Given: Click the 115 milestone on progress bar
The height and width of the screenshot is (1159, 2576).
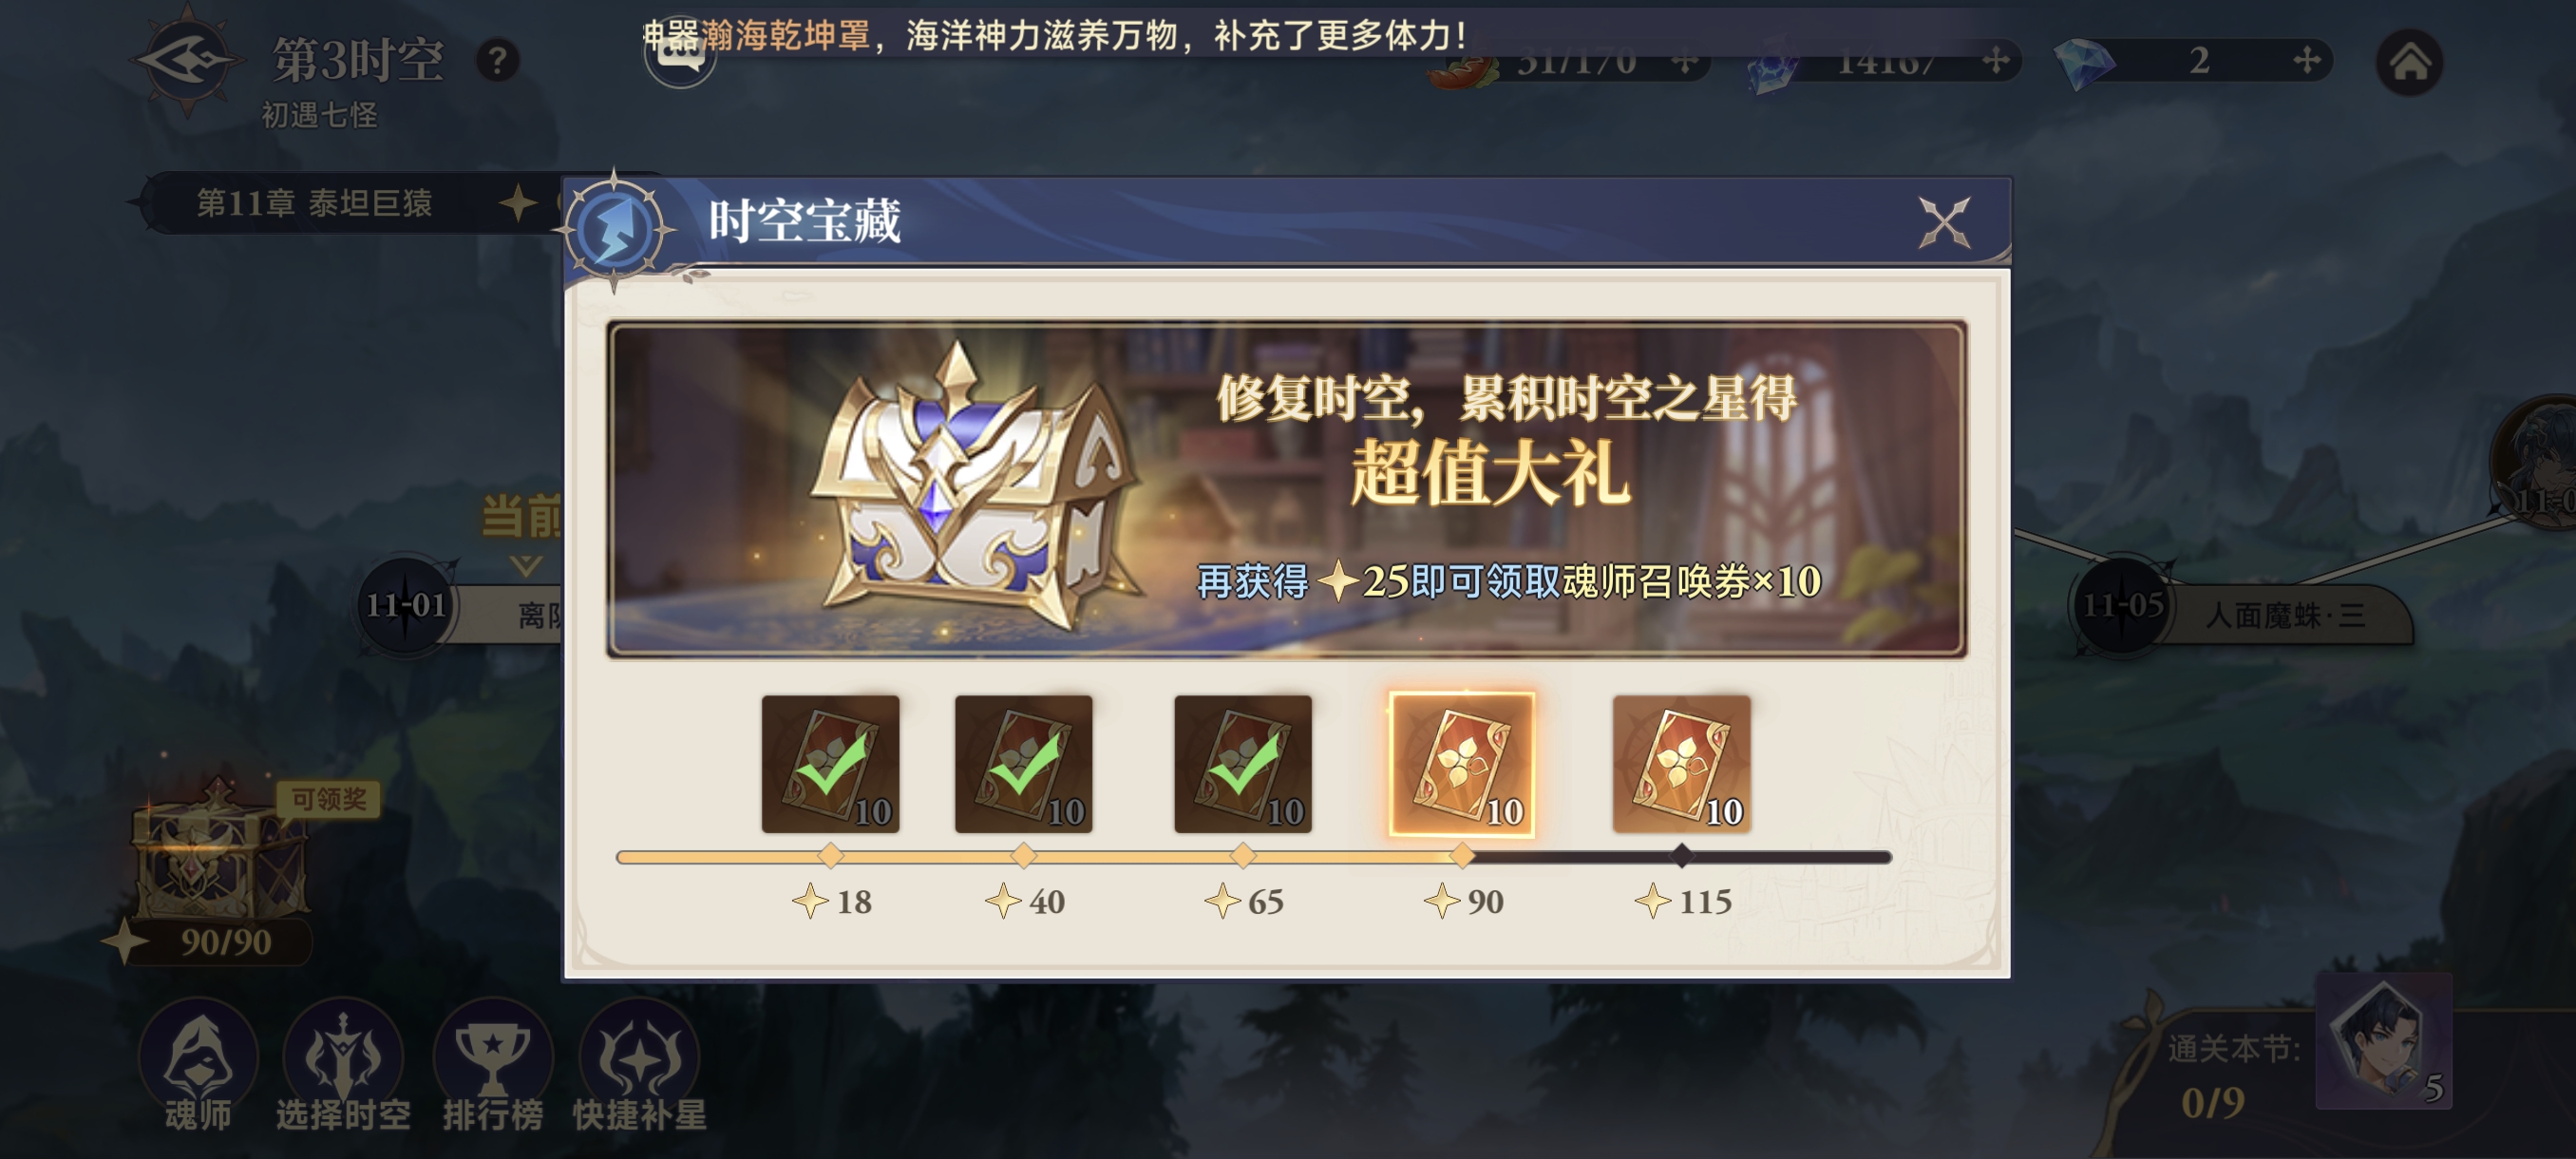Looking at the screenshot, I should (x=1681, y=855).
